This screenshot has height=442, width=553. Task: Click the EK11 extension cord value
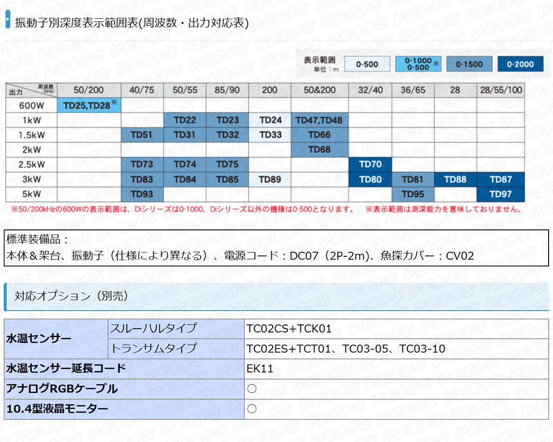click(260, 369)
